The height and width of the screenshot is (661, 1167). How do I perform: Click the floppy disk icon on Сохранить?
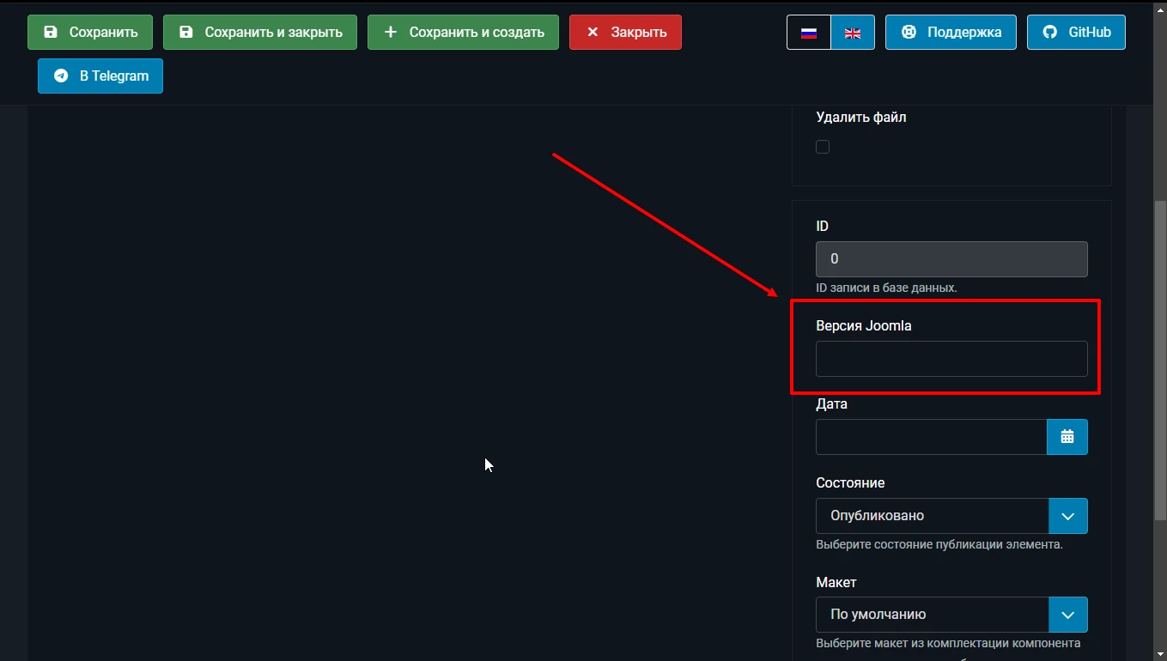click(51, 33)
